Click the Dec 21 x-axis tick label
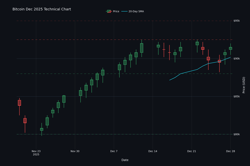The image size is (250, 166). click(191, 151)
